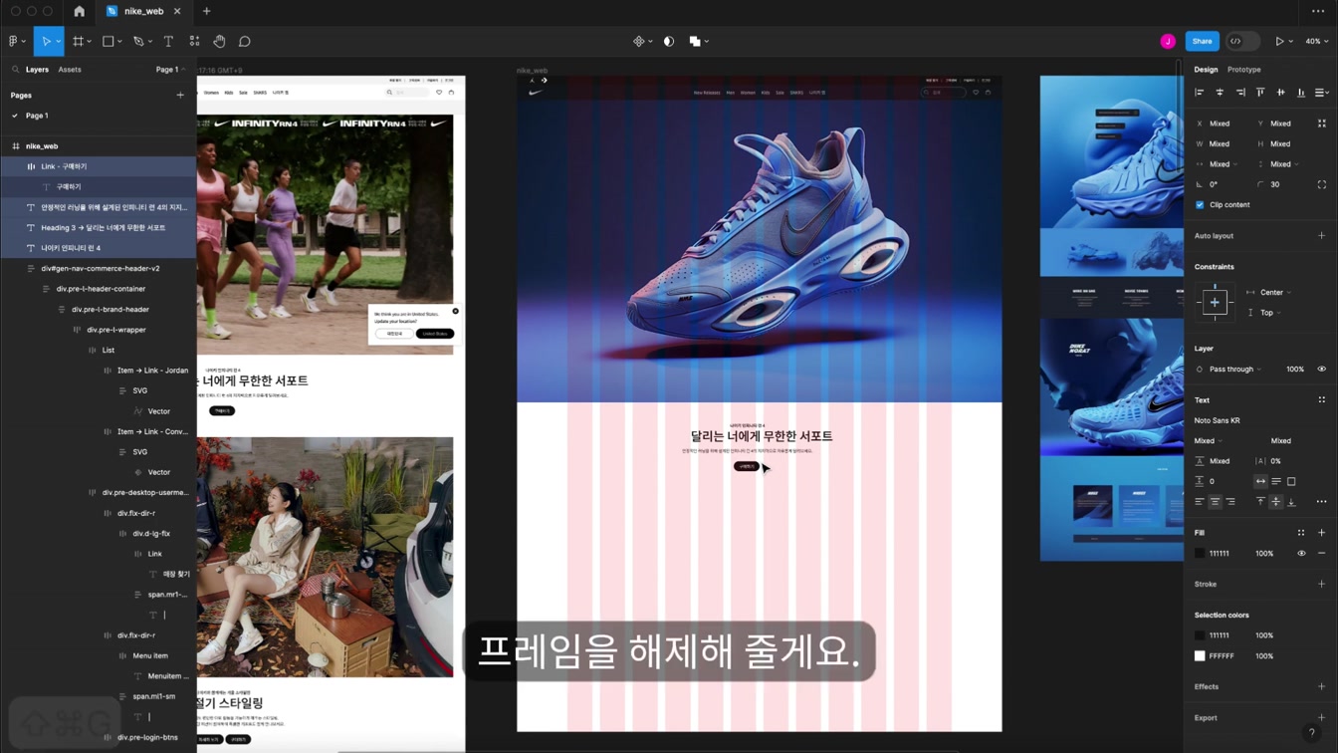Select the Hand tool
The image size is (1338, 753).
[x=219, y=42]
